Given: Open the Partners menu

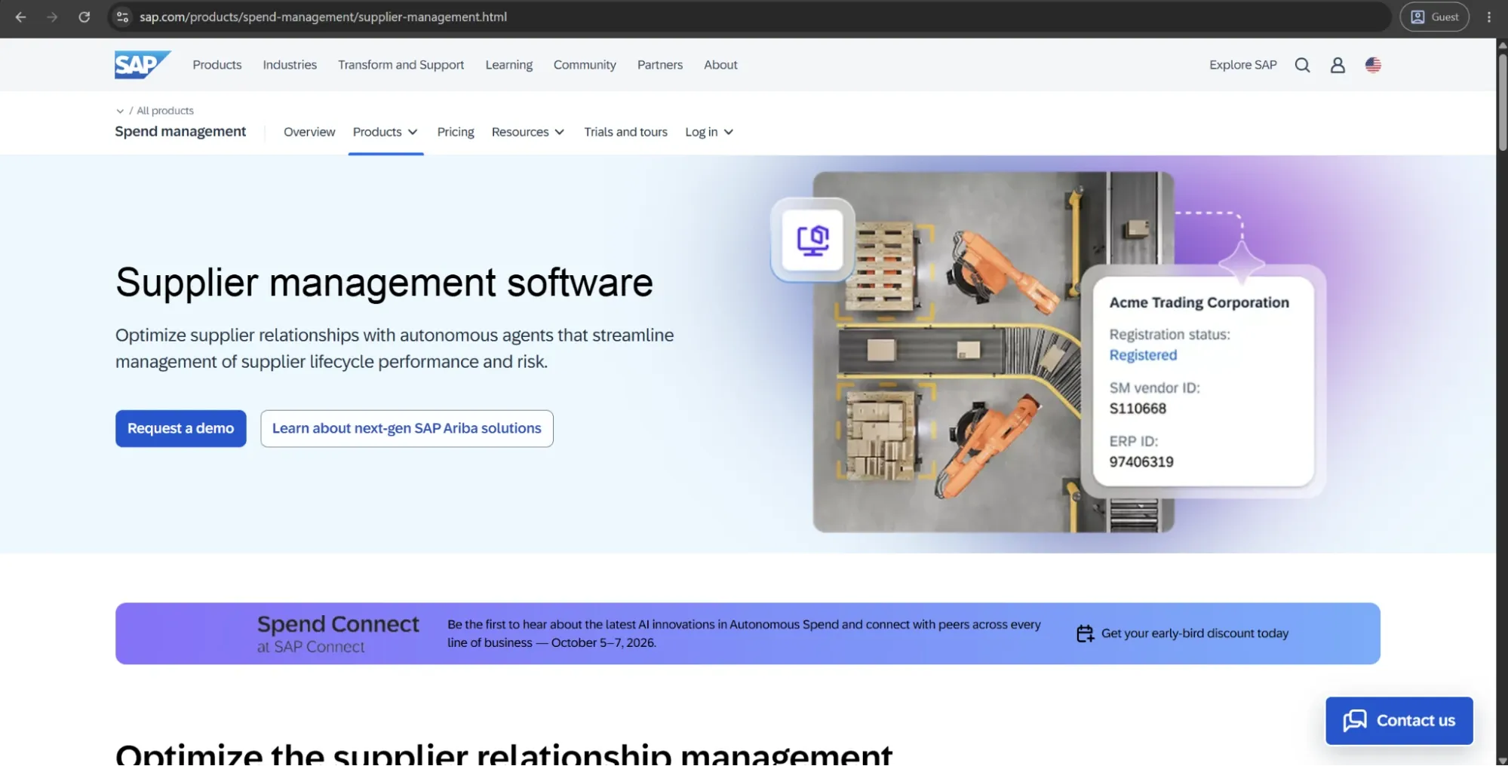Looking at the screenshot, I should (x=660, y=65).
